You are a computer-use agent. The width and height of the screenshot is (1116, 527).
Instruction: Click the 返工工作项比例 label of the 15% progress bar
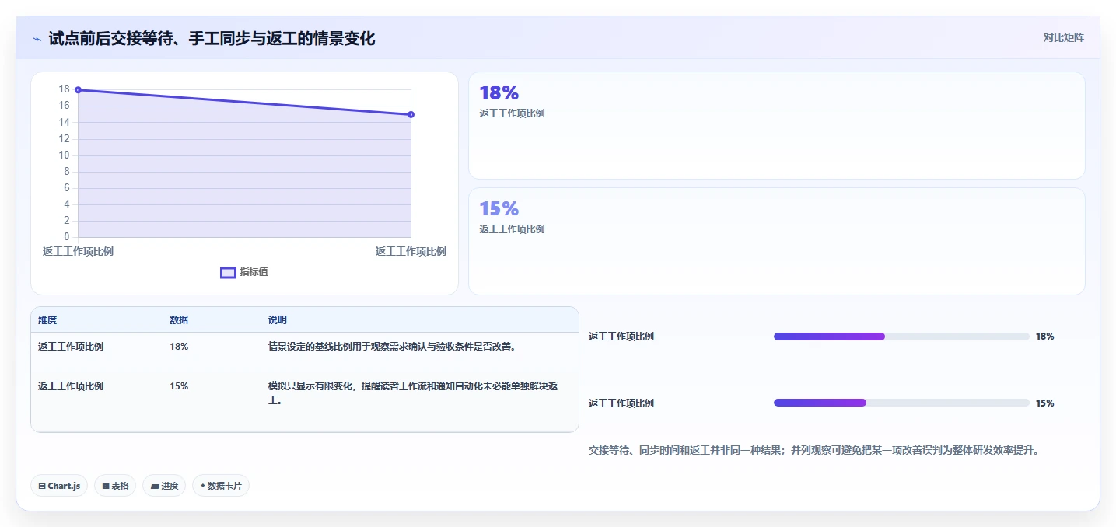click(621, 403)
